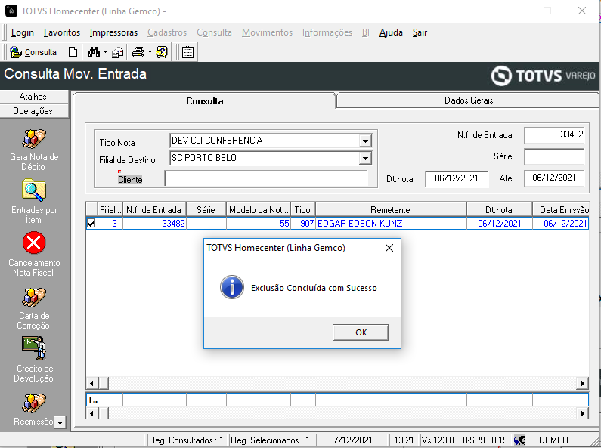Viewport: 601px width, 448px height.
Task: Click Reg. Consultados status bar entry
Action: [186, 440]
